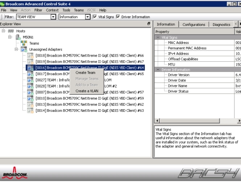Click adapter icon for [0013] #62
Image resolution: width=241 pixels, height=192 pixels.
pyautogui.click(x=30, y=105)
